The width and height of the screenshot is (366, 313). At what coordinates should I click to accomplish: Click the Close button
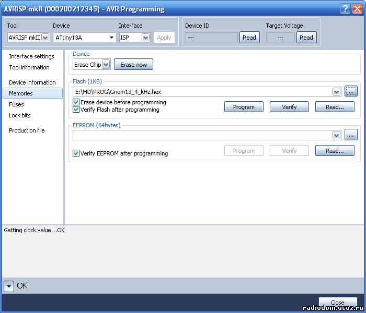click(x=338, y=302)
